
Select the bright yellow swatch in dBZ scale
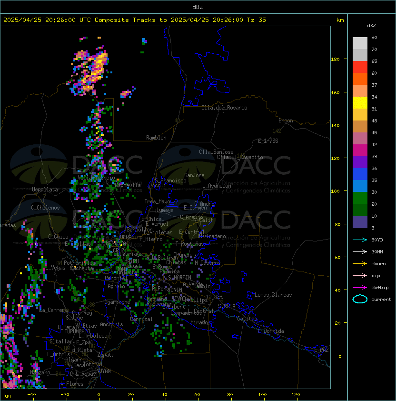(x=360, y=103)
